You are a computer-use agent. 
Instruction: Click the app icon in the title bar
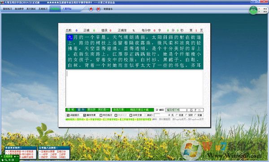click(x=2, y=2)
